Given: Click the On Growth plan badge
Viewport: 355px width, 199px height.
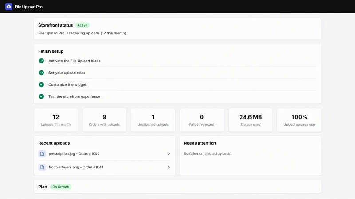Looking at the screenshot, I should point(61,187).
